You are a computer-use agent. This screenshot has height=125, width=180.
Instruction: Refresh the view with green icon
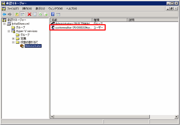[x=40, y=14]
